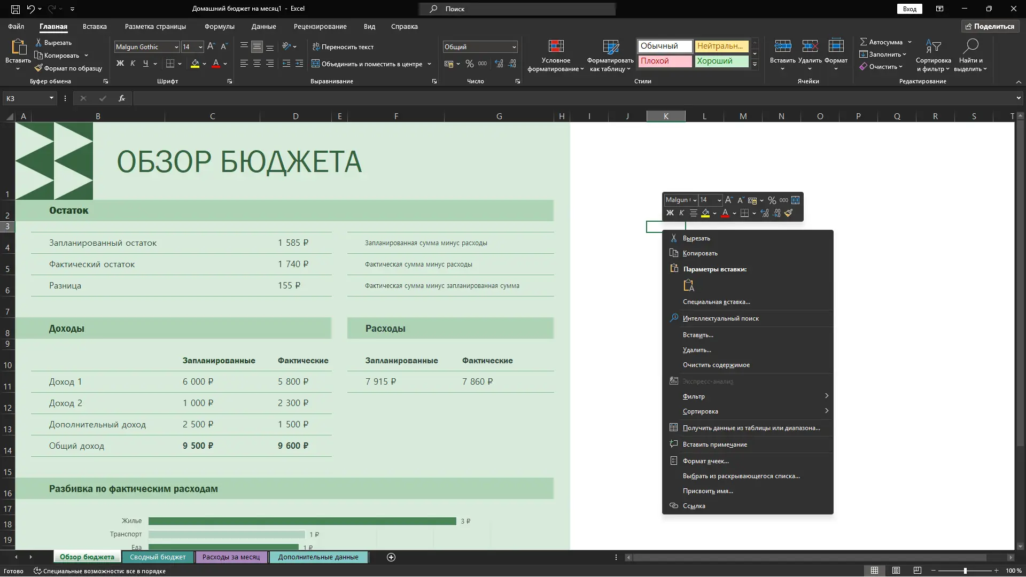The image size is (1026, 577).
Task: Click the Format Painter brush in ribbon
Action: (38, 68)
